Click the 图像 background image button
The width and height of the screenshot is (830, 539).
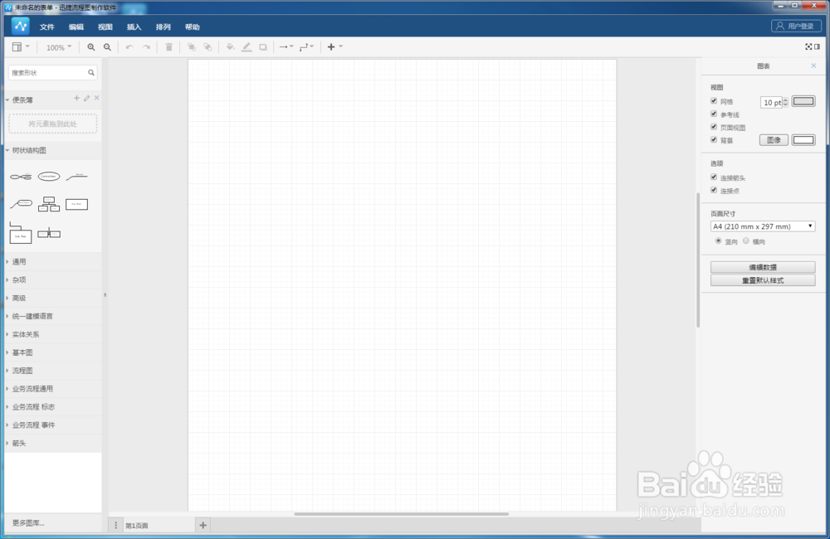[x=774, y=139]
